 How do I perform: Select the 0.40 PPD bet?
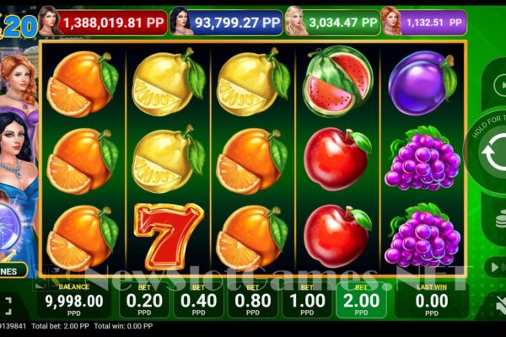point(198,301)
